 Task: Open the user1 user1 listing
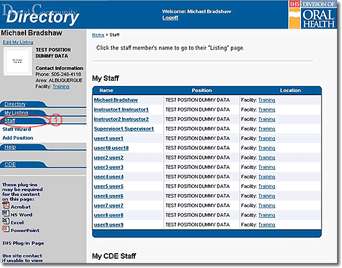(x=109, y=139)
